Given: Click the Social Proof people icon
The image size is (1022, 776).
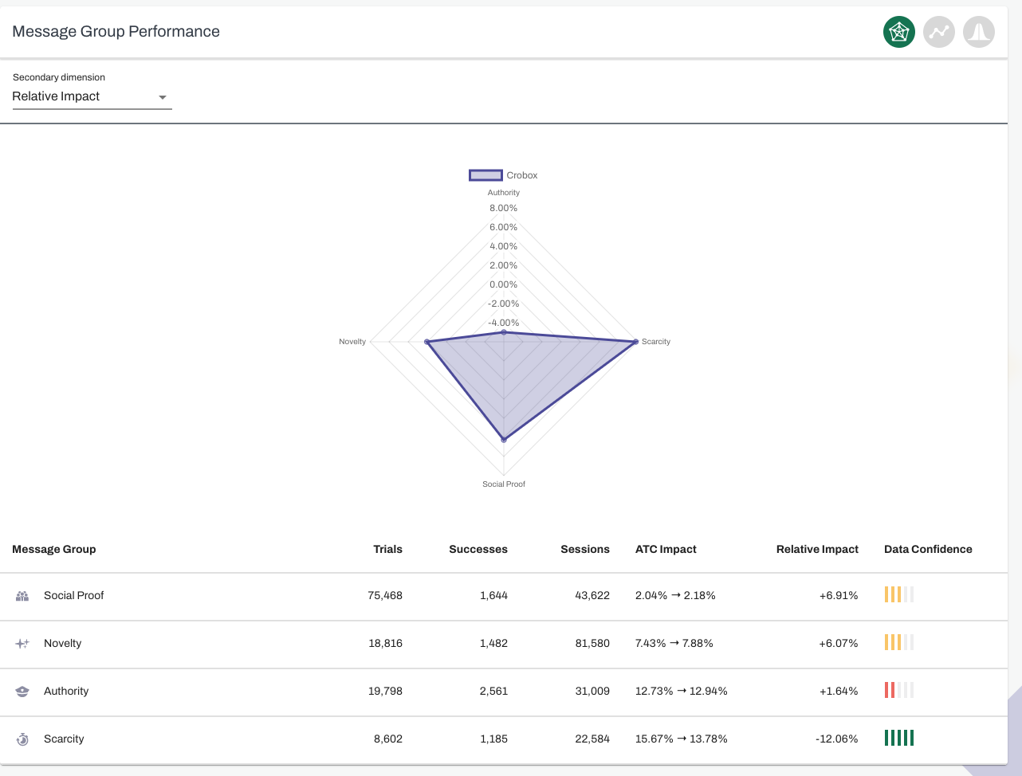Looking at the screenshot, I should tap(22, 595).
